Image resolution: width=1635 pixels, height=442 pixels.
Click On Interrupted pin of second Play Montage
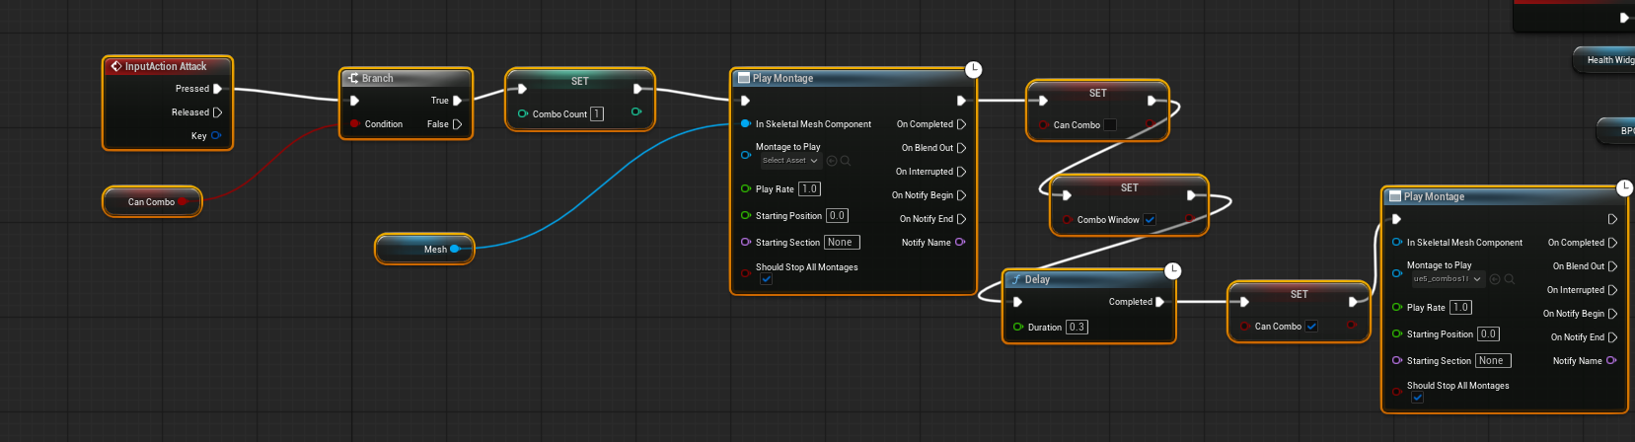click(1612, 290)
